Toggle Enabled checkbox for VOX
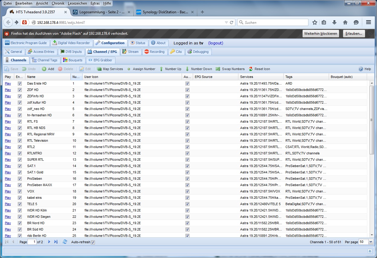377x258 pixels. tap(20, 191)
